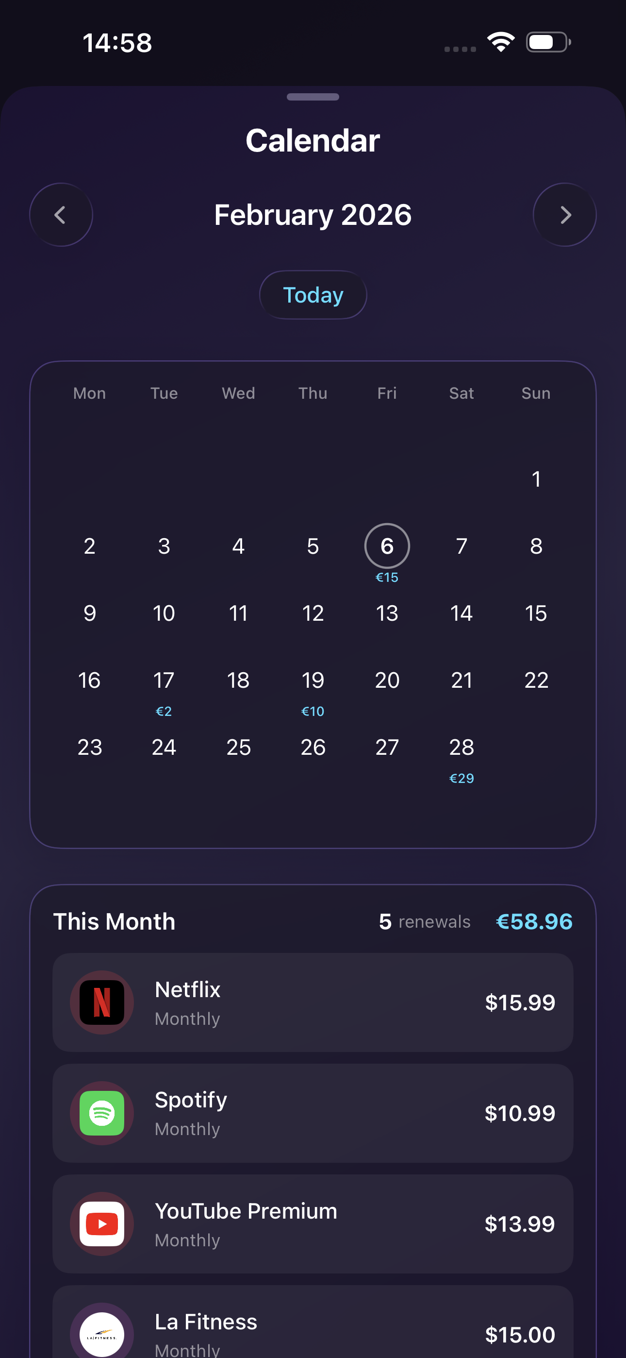Tap the €15 renewal under the 6th
Screen dimensions: 626x1358
click(387, 577)
